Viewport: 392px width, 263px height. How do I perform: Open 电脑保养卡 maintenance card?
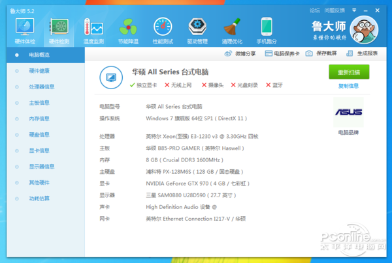[x=282, y=53]
